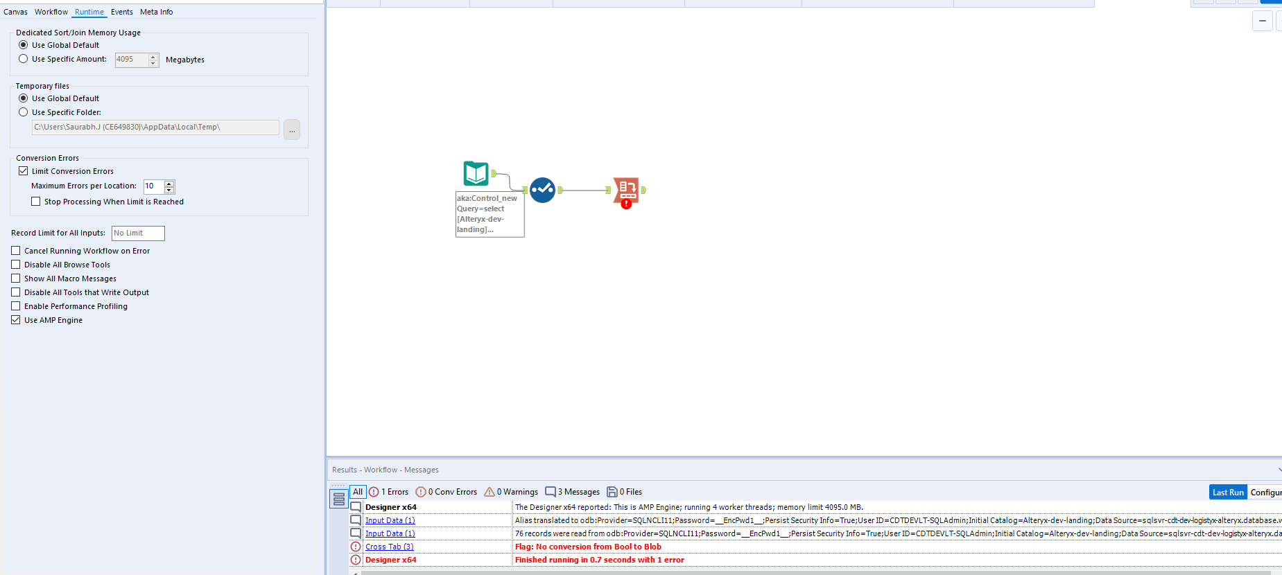The image size is (1282, 575).
Task: Select temporary files Use Global Default radio
Action: [24, 98]
